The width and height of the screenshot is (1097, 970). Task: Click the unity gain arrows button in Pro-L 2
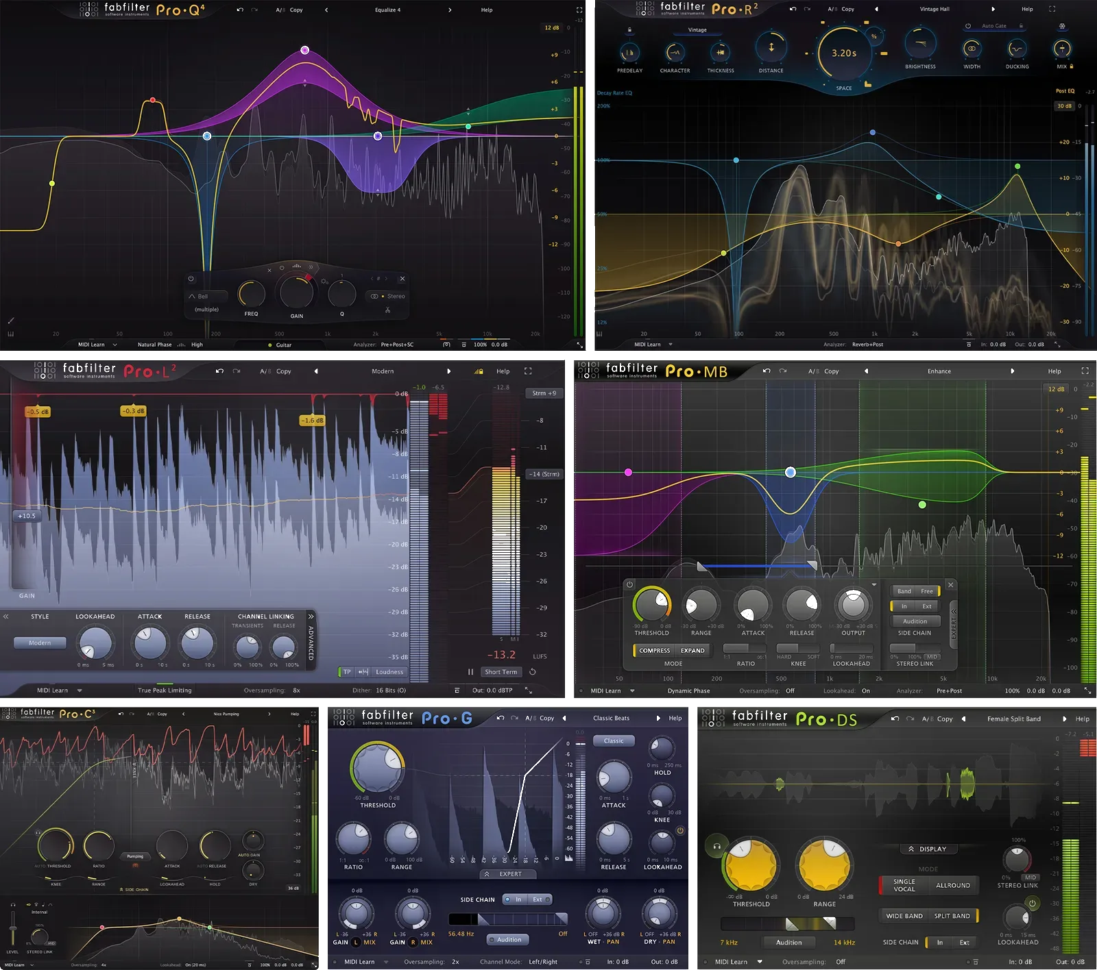[x=363, y=672]
